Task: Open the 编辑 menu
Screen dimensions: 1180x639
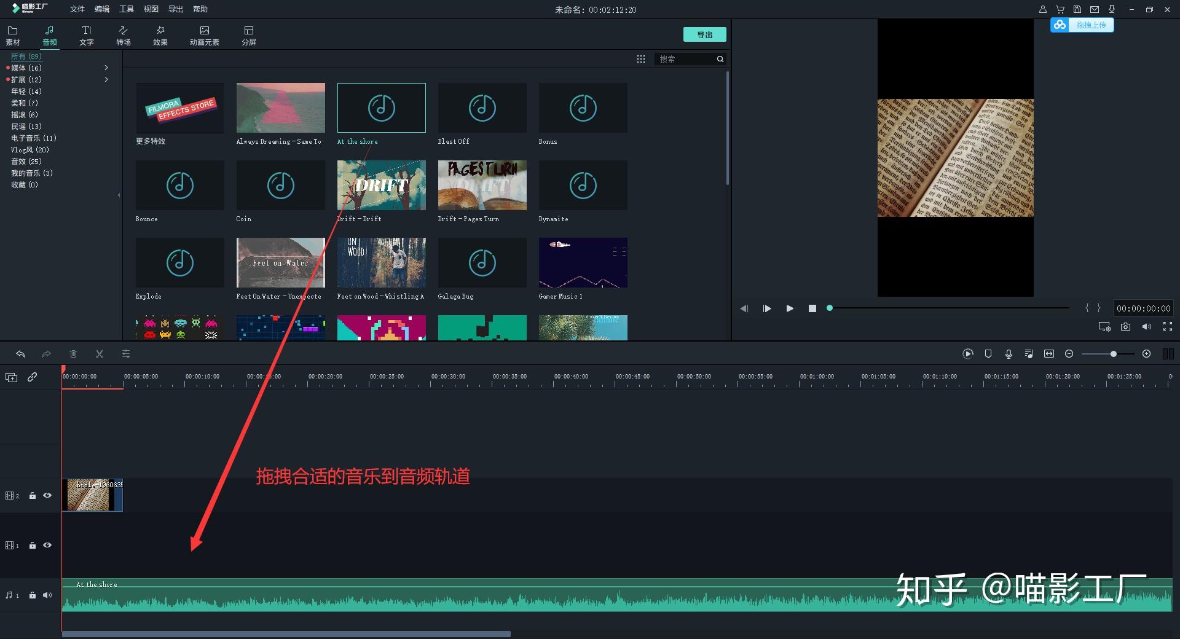Action: click(x=102, y=9)
